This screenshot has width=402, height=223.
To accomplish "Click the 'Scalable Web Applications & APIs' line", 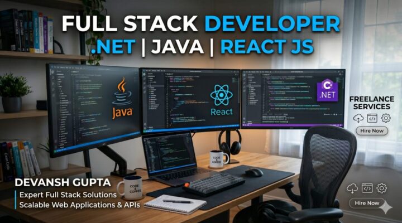I will point(80,205).
